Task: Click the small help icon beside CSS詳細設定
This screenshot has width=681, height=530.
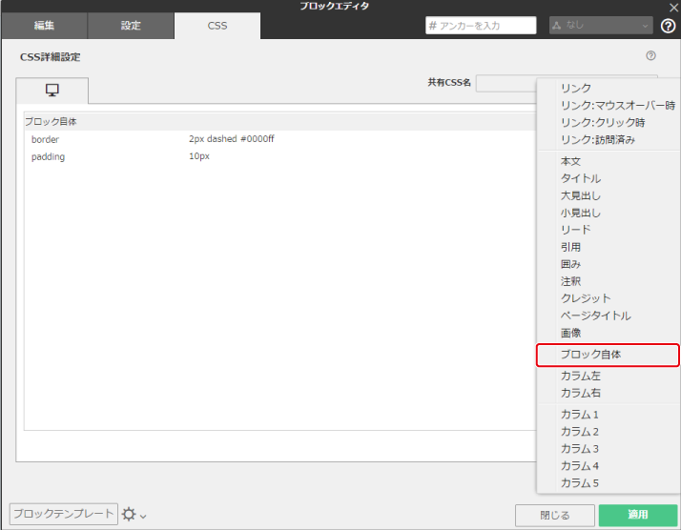Action: pos(650,55)
